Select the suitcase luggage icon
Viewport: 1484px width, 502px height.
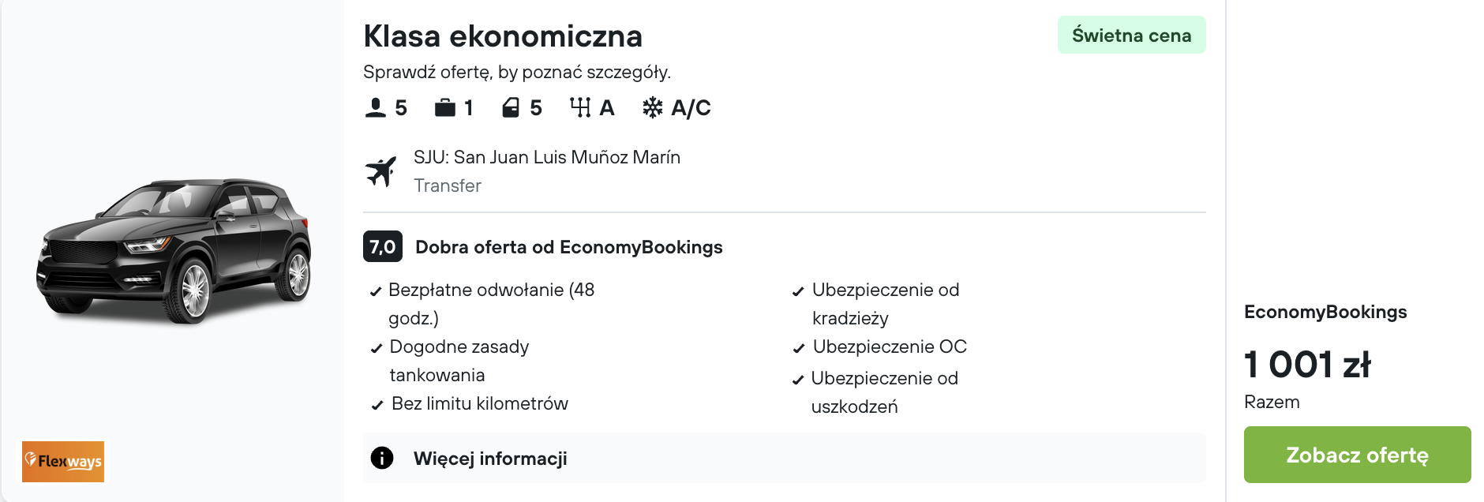pos(446,107)
